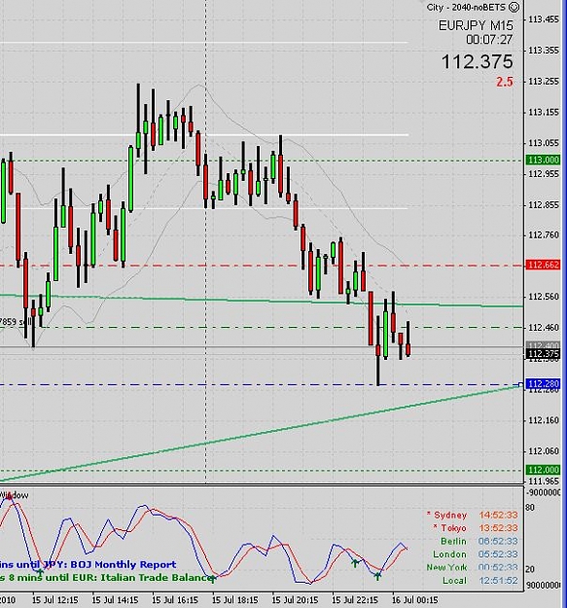Click the 'Berlin' session label
The height and width of the screenshot is (608, 567).
pos(453,541)
